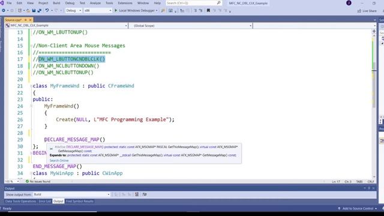Open the Build menu
Viewport: 384px width, 216px height.
pyautogui.click(x=56, y=3)
